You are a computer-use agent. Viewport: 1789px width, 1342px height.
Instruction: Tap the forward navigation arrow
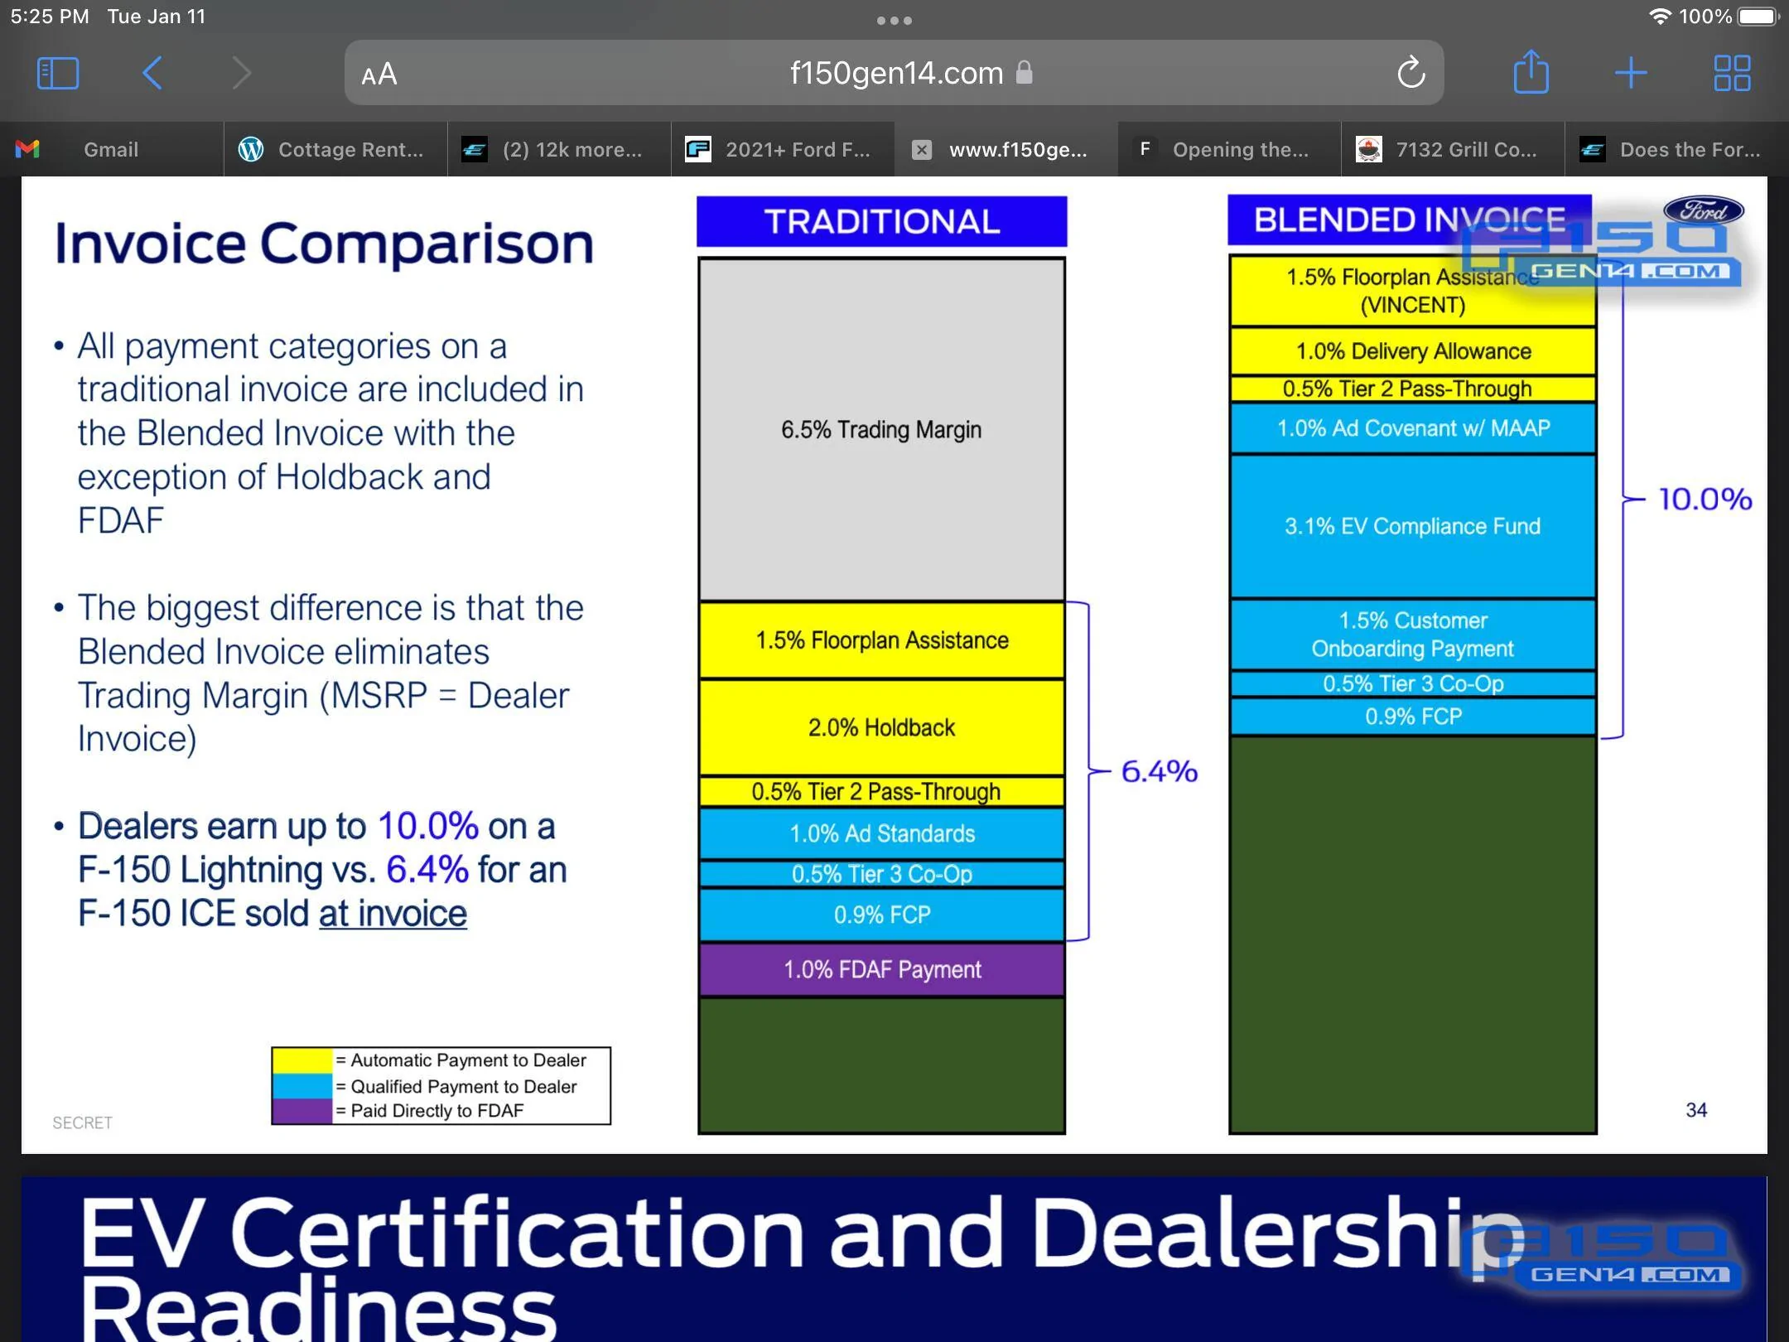pyautogui.click(x=241, y=73)
